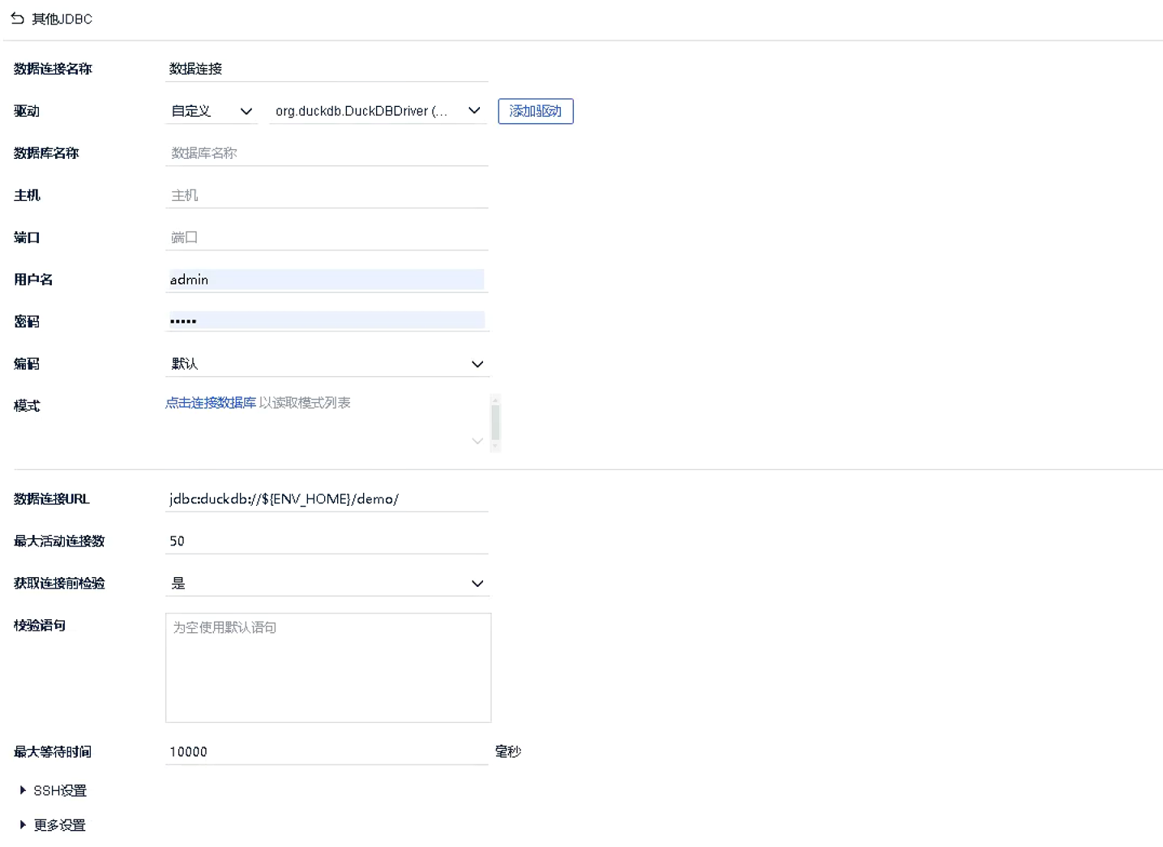Click the 校验语句 text area
This screenshot has width=1163, height=847.
point(328,668)
